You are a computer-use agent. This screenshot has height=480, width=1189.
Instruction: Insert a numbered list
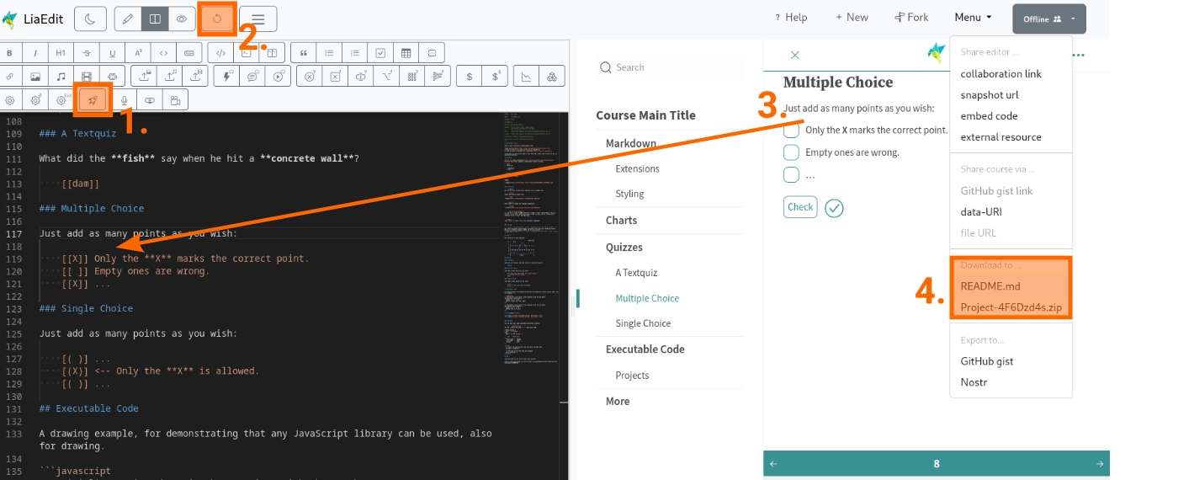[355, 53]
